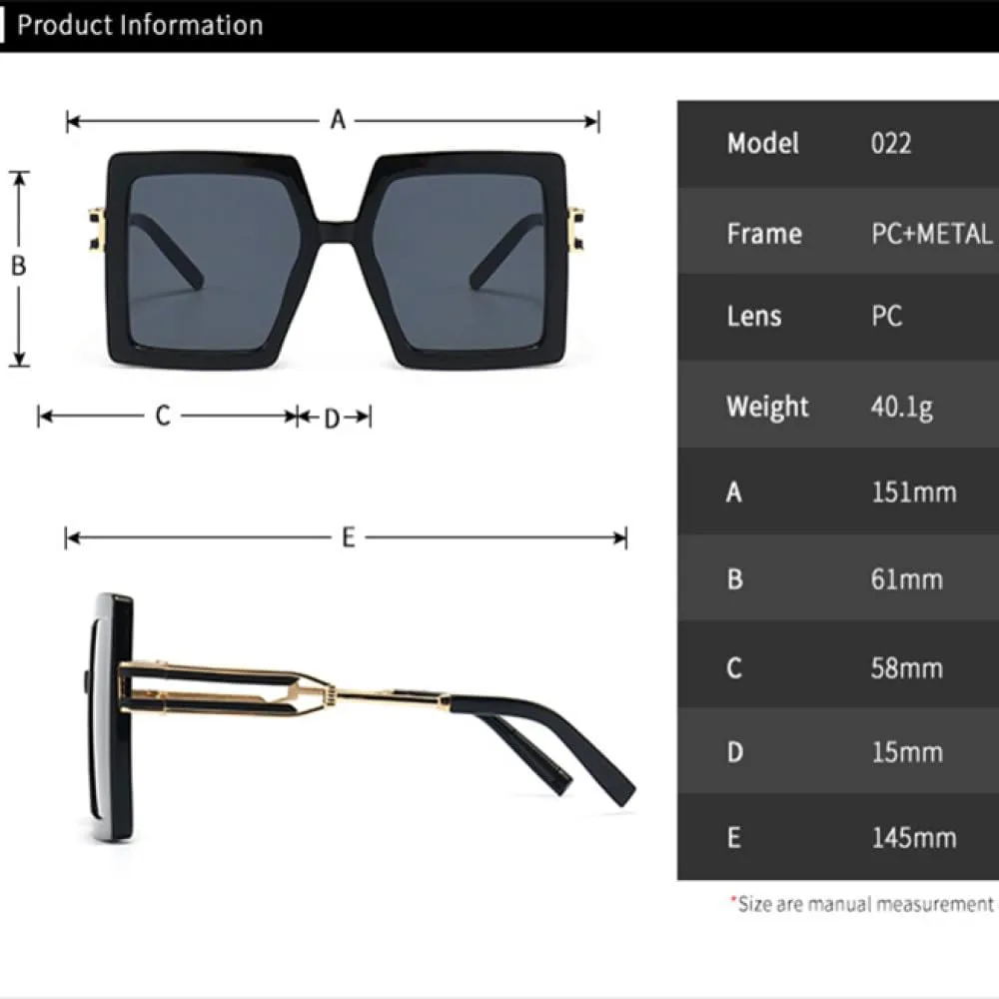Viewport: 999px width, 999px height.
Task: Click the 61mm value for B
Action: coord(907,579)
